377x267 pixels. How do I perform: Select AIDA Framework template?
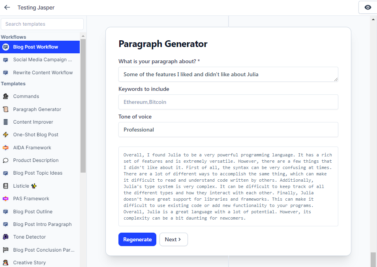(x=40, y=148)
